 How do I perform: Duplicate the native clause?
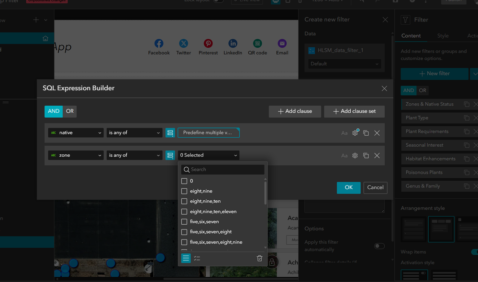[x=366, y=133]
